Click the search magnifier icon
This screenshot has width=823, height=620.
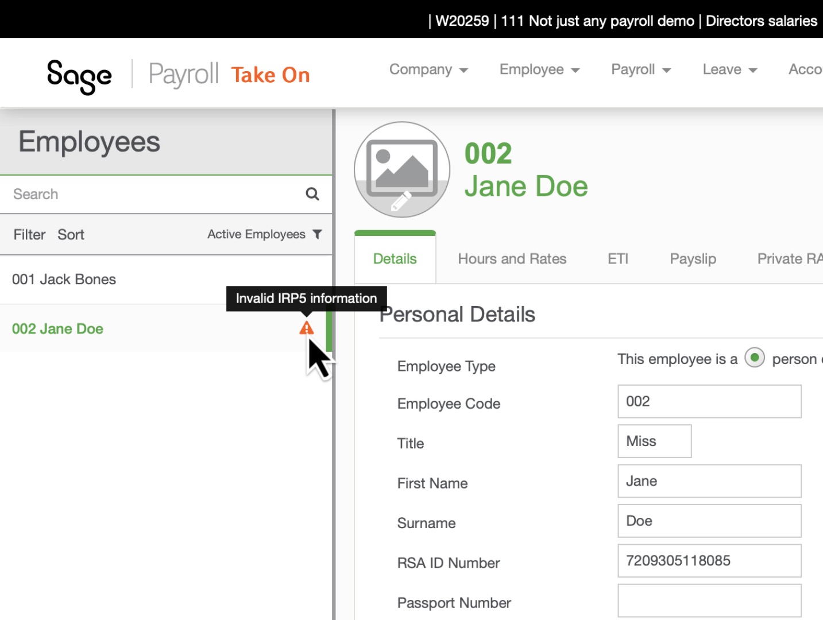pyautogui.click(x=312, y=193)
